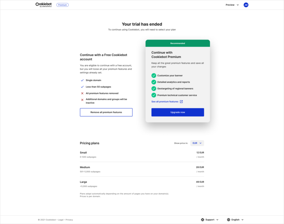Click blue checkmark beside Less than 50 subpages
The width and height of the screenshot is (284, 224).
click(82, 87)
